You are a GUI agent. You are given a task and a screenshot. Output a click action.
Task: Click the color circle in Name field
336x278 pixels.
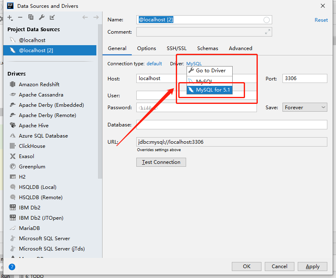click(x=266, y=20)
